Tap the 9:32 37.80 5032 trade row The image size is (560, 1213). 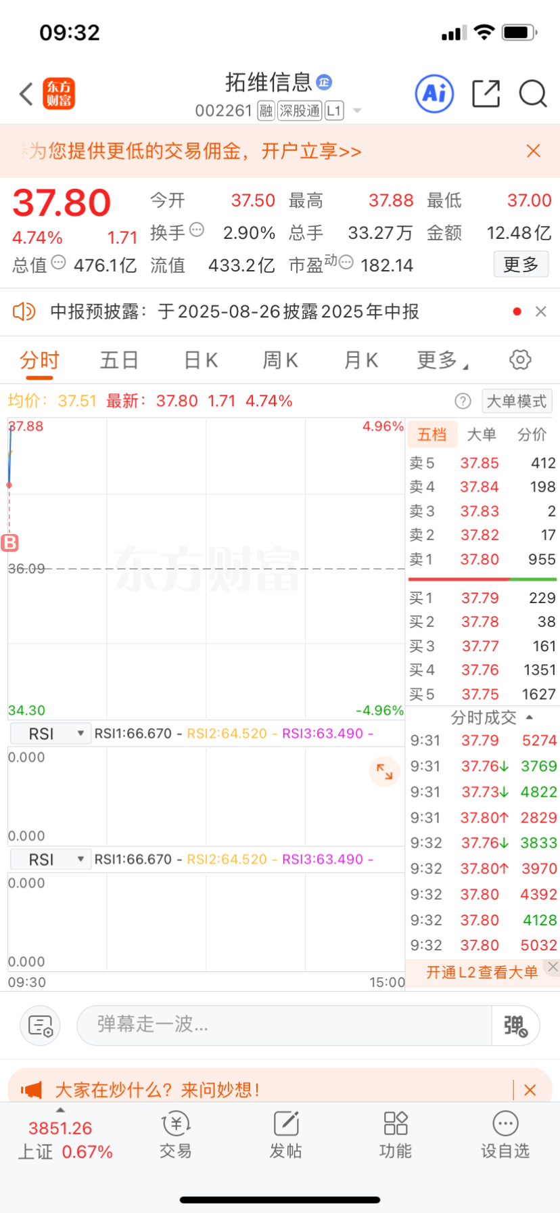click(x=482, y=945)
